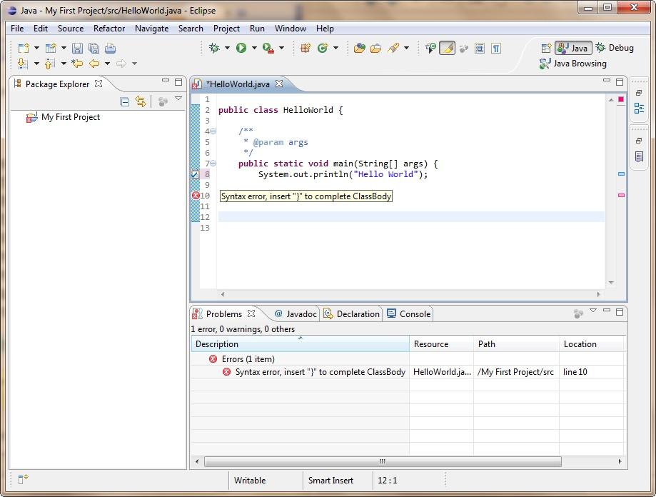Screen dimensions: 656x497
Task: Select the Syntax error problem row
Action: click(x=408, y=372)
